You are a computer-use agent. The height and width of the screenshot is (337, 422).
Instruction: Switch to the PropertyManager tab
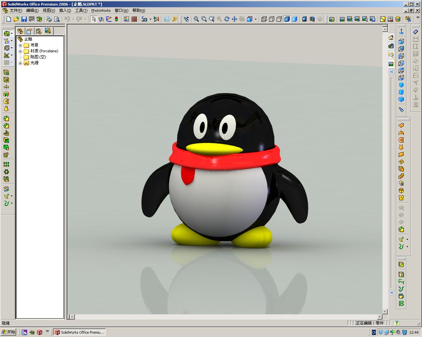click(29, 31)
